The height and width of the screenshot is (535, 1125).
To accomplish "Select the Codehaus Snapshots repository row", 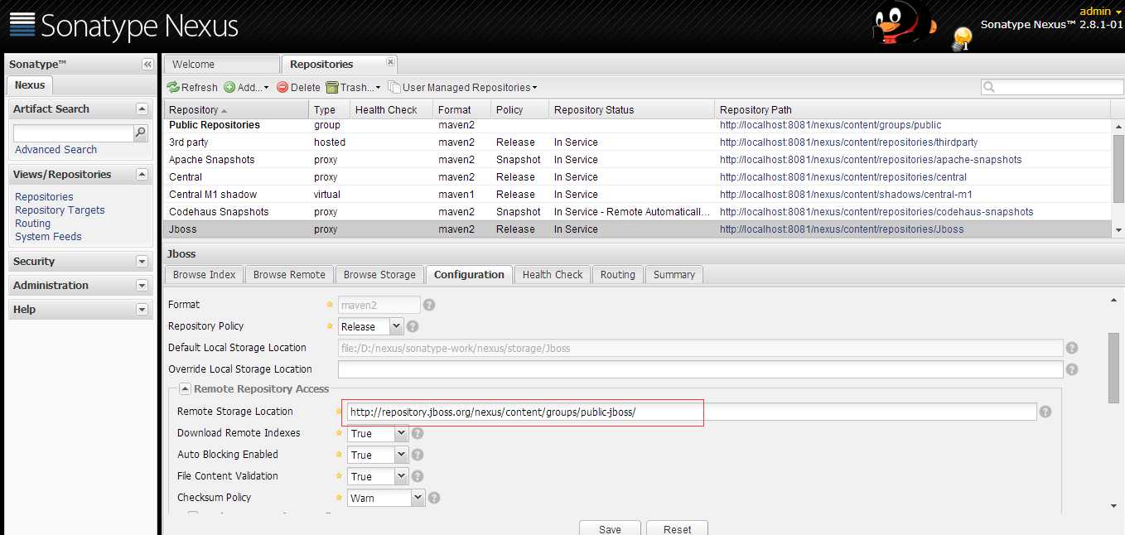I will 638,212.
